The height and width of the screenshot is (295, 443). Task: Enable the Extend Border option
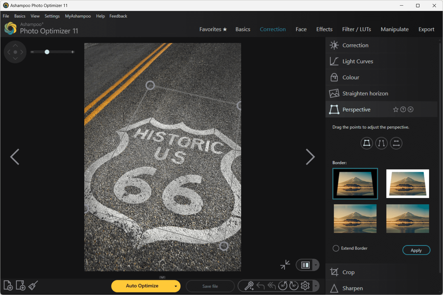pyautogui.click(x=336, y=248)
